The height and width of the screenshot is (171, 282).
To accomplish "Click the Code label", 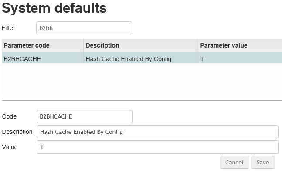I will [9, 116].
